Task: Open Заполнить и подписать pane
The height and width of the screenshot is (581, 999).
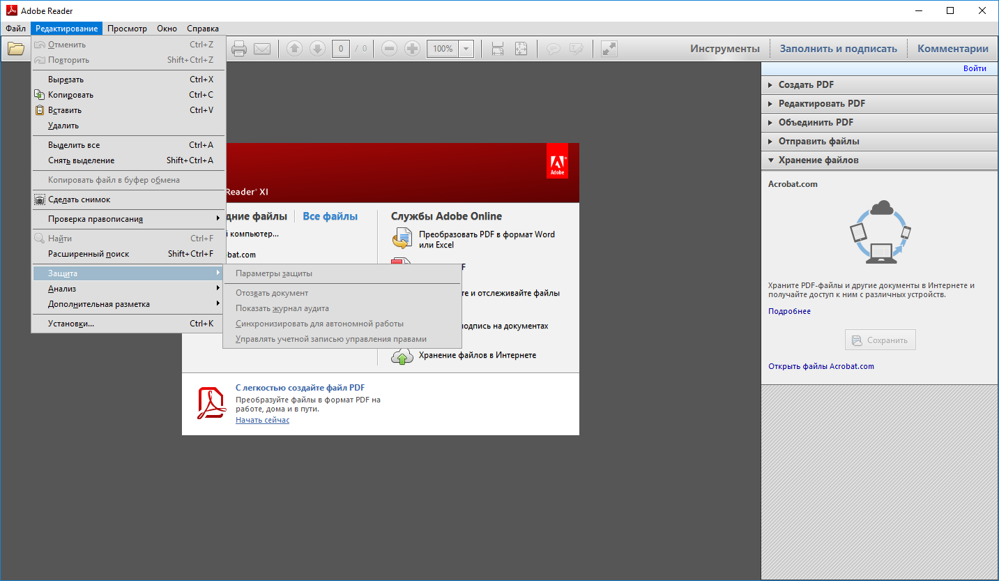Action: click(838, 49)
